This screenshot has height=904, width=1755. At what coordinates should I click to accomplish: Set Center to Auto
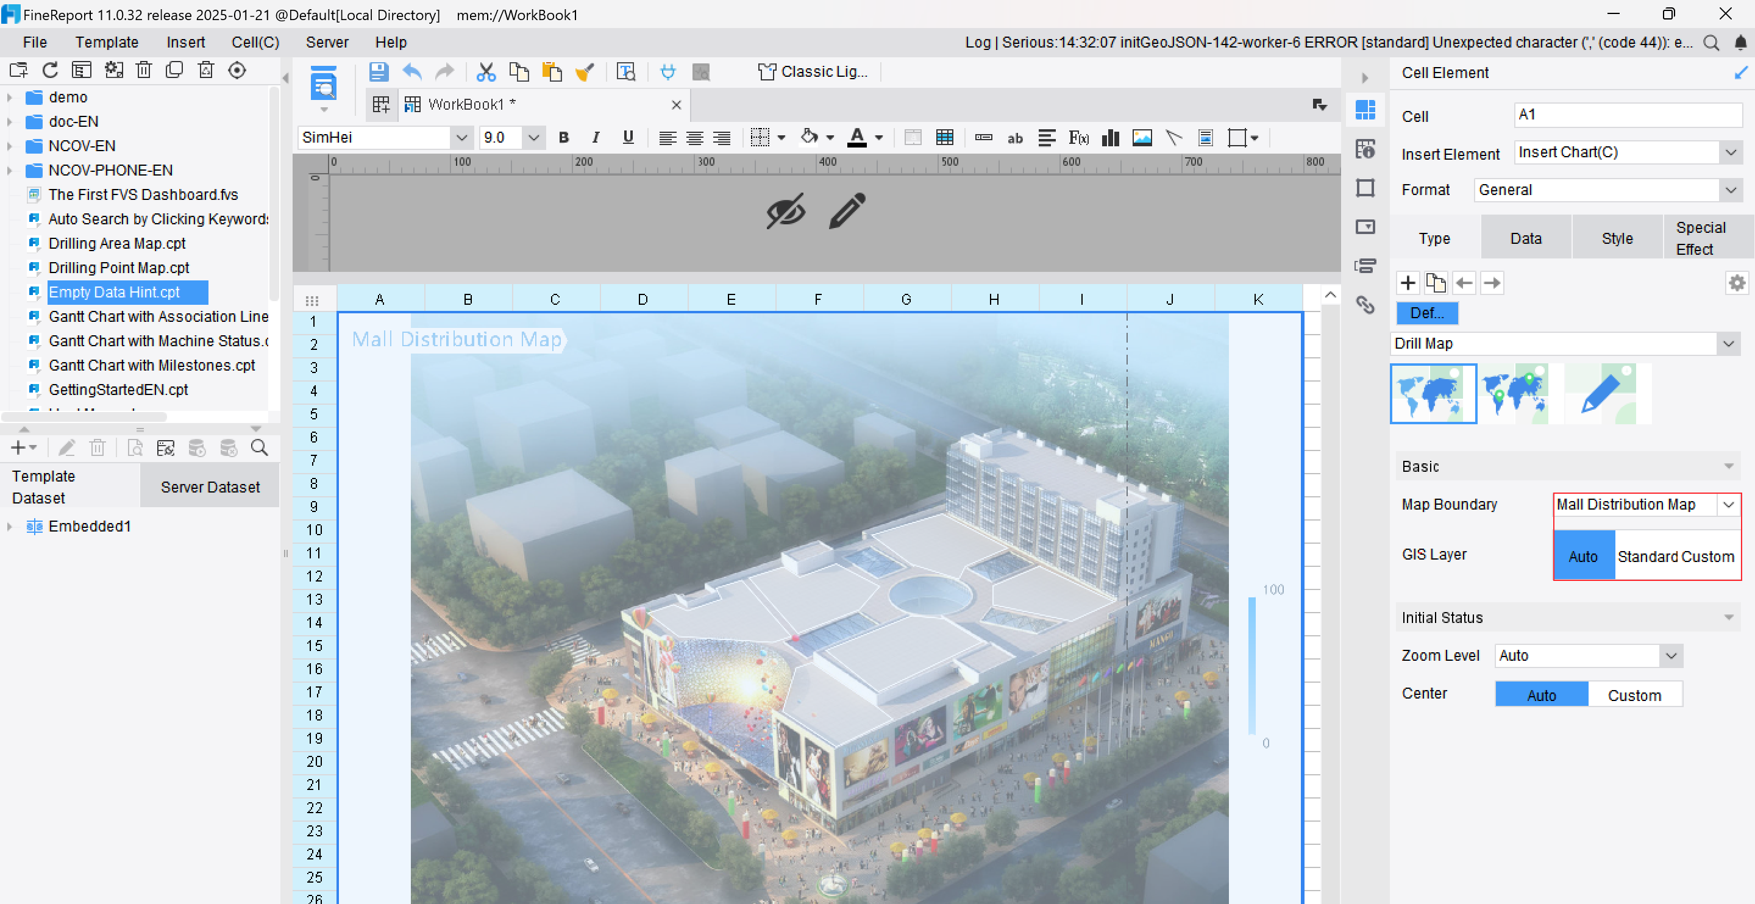pos(1541,695)
